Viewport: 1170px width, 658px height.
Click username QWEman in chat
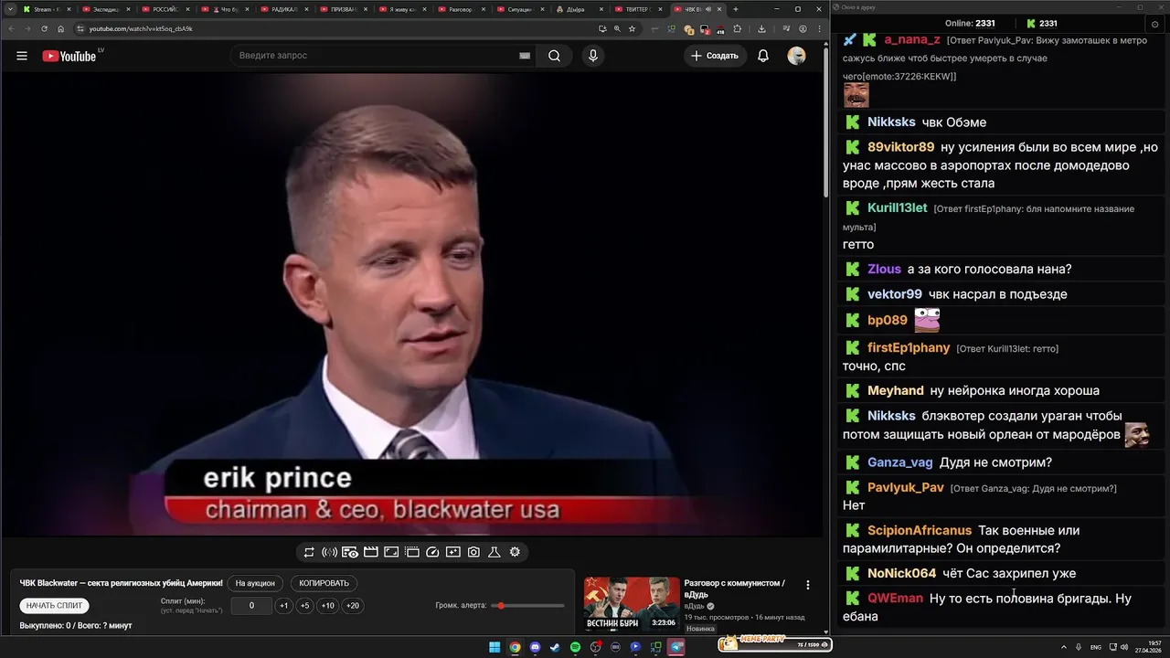pos(895,598)
